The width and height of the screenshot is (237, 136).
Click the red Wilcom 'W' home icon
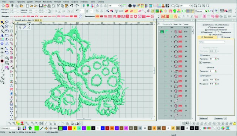pyautogui.click(x=7, y=6)
